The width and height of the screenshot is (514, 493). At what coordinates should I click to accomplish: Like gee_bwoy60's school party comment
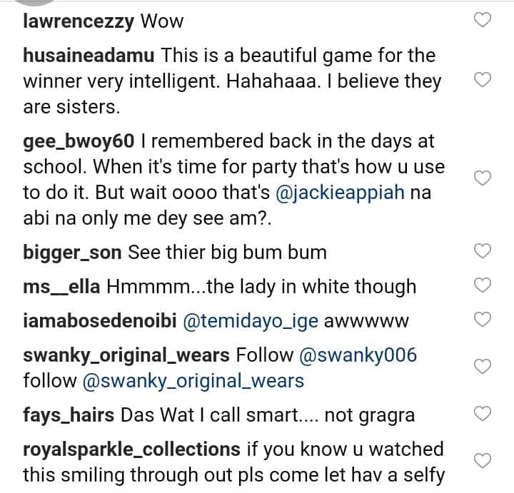tap(483, 178)
